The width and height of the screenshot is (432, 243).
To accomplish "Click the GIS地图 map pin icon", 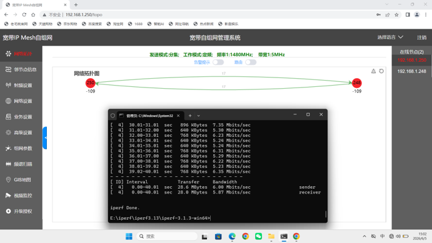I will point(8,180).
